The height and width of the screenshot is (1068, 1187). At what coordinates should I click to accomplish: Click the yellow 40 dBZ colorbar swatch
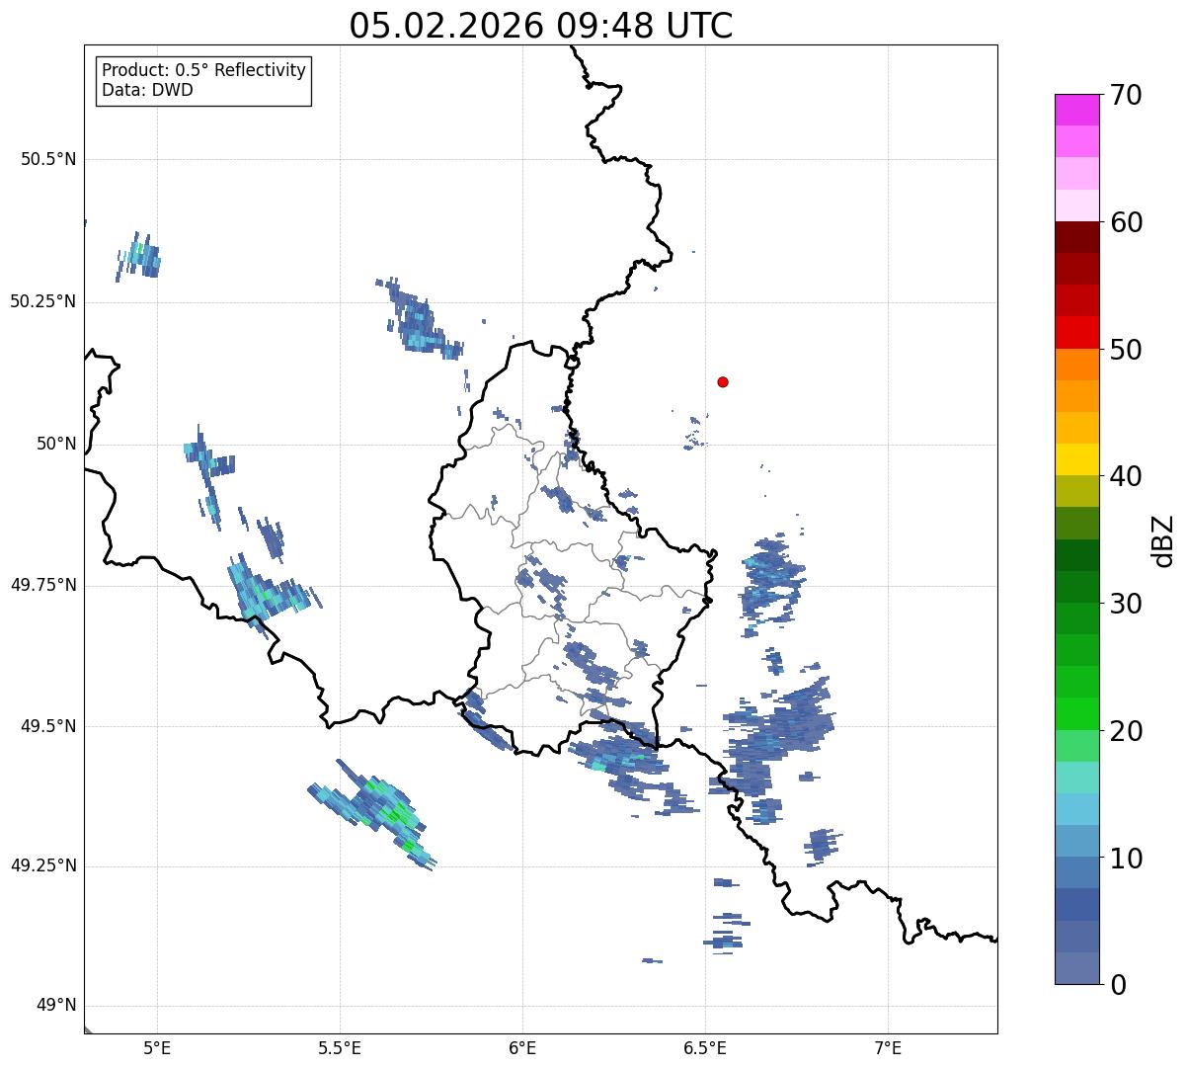pos(1077,459)
